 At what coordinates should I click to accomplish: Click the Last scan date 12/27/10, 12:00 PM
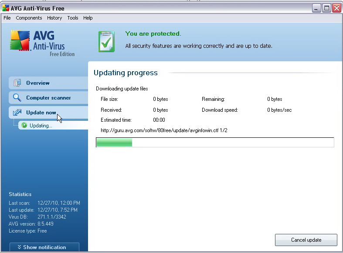[59, 203]
